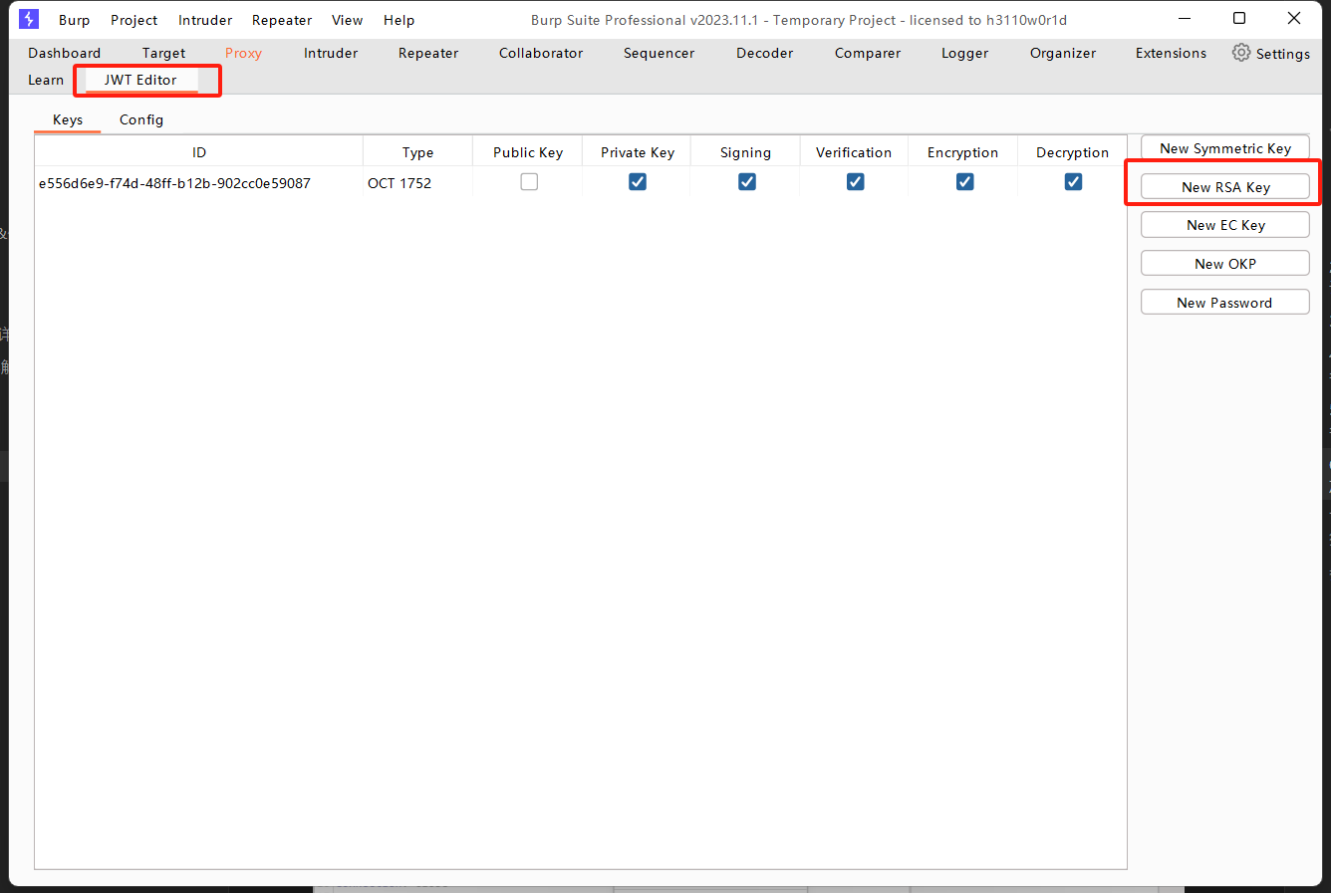Click the Signing column header
The image size is (1331, 893).
click(745, 152)
